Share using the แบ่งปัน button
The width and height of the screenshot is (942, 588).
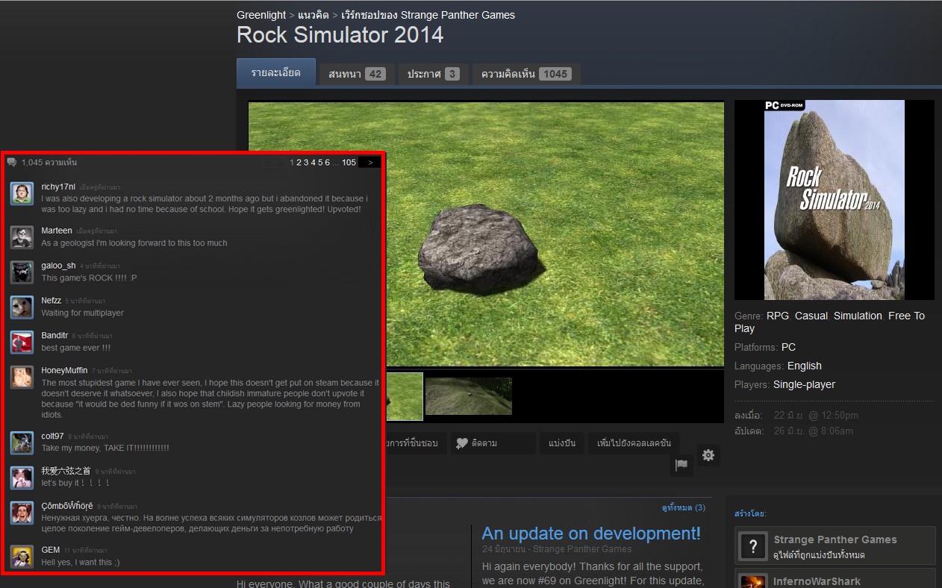562,443
